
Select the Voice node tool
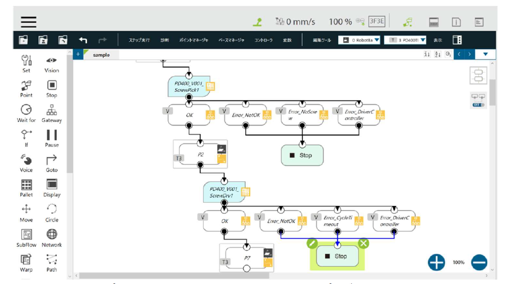click(26, 164)
